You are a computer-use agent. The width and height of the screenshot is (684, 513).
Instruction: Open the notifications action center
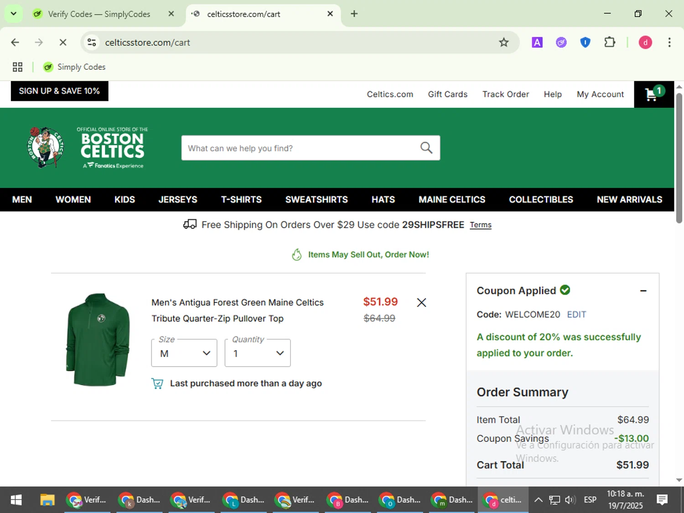662,500
